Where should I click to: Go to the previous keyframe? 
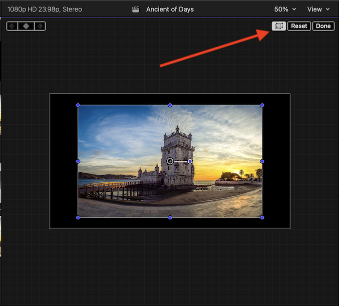click(x=12, y=26)
